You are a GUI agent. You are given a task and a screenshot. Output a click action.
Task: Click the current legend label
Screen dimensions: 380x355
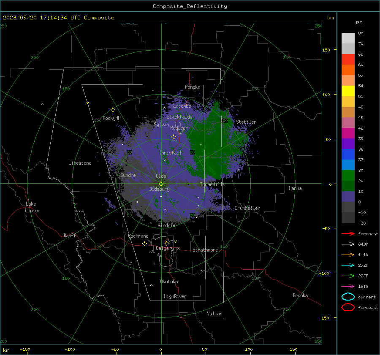click(367, 297)
